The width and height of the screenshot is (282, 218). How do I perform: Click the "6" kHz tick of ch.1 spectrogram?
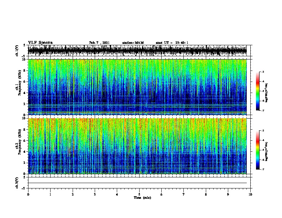coord(25,82)
